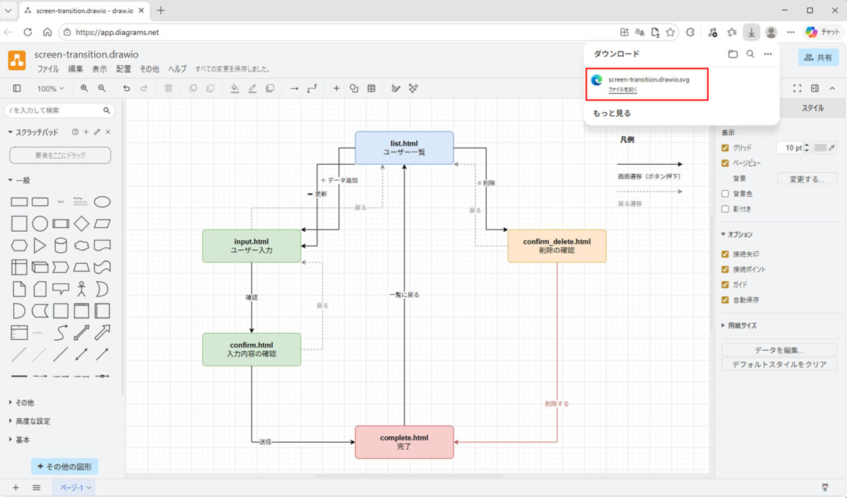Click the fill color bucket icon
Image resolution: width=847 pixels, height=498 pixels.
[235, 89]
